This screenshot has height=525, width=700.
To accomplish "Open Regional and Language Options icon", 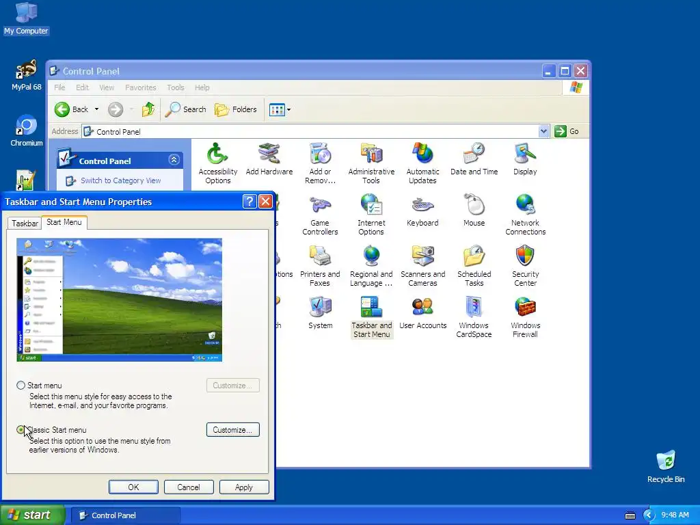I will (371, 266).
